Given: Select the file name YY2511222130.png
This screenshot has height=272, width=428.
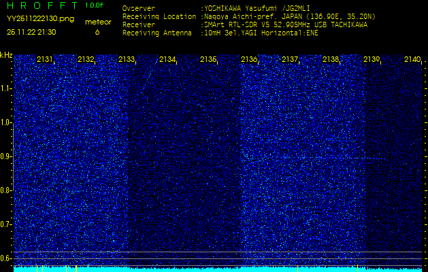Looking at the screenshot, I should pos(40,19).
